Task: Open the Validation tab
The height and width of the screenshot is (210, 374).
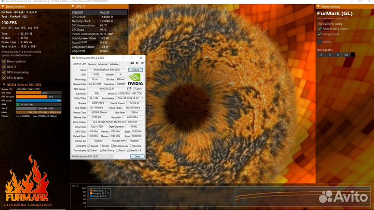Action: 114,64
